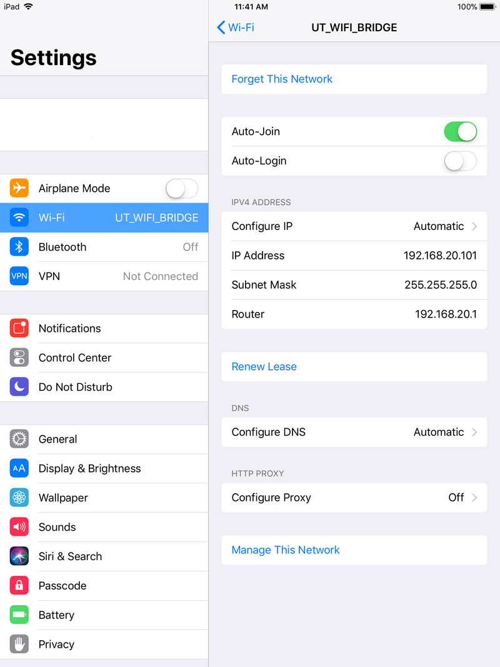Image resolution: width=500 pixels, height=667 pixels.
Task: Tap Forget This Network
Action: 282,79
